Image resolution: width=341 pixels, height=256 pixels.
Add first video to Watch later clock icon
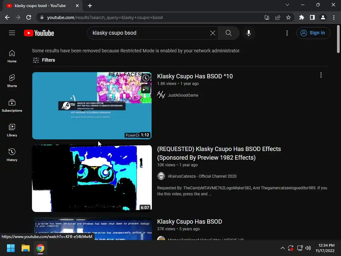point(146,78)
